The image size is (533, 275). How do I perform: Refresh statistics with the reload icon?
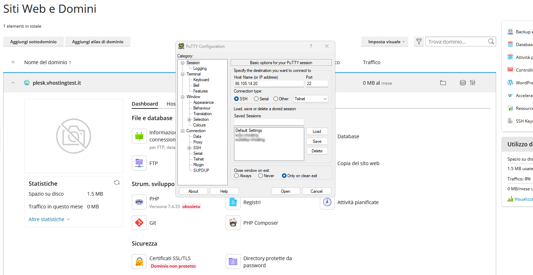[117, 183]
